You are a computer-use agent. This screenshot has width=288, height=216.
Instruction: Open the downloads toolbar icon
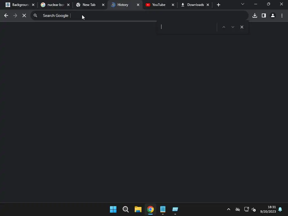pos(255,16)
